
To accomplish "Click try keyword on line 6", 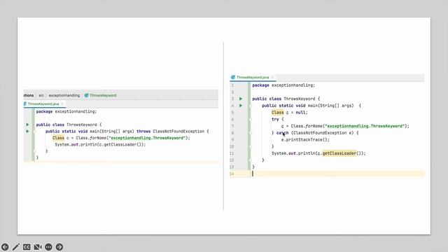I will pos(275,120).
